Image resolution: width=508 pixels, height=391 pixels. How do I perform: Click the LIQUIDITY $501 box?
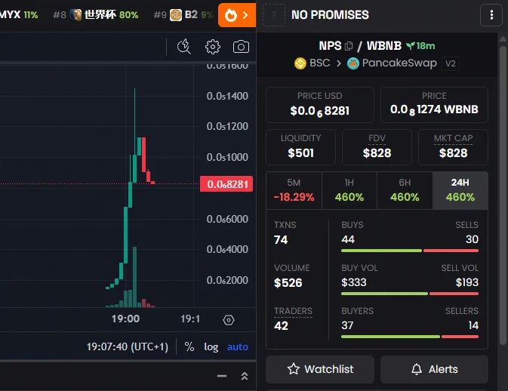(x=300, y=147)
